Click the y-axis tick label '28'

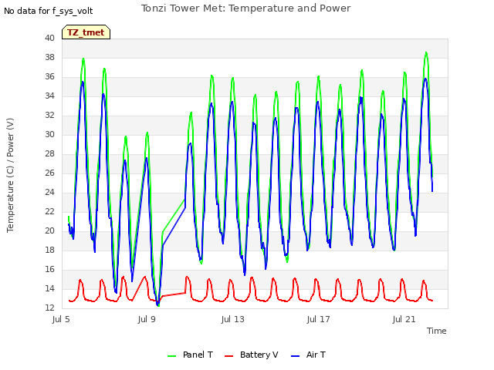49,153
